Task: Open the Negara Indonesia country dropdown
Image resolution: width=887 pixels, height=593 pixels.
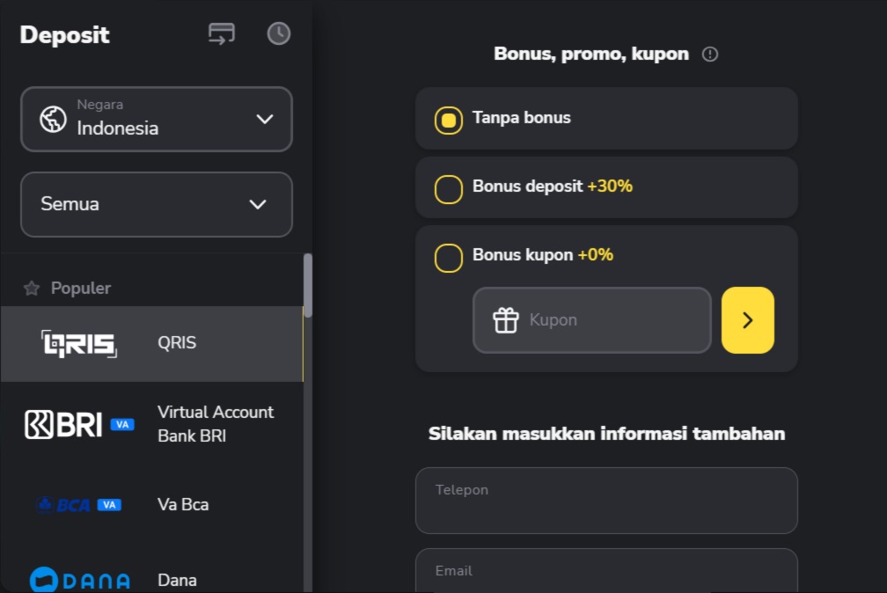Action: tap(157, 119)
